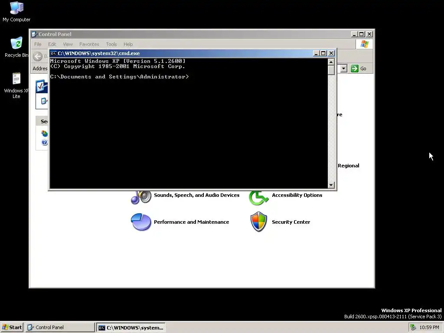Click the taskbar clock showing 10:59 PM
Viewport: 444px width, 333px height.
(x=429, y=327)
